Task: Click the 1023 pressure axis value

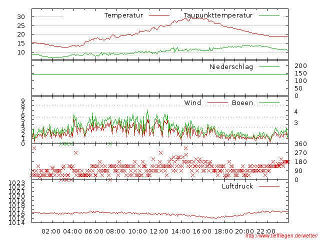Action: coord(16,183)
